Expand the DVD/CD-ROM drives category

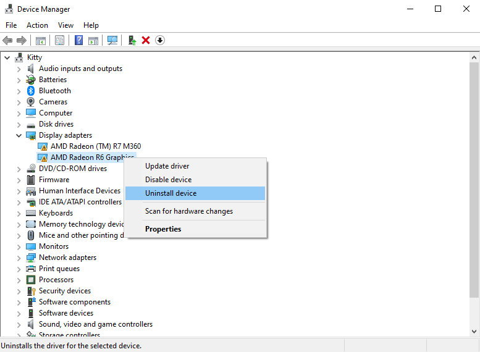(19, 169)
